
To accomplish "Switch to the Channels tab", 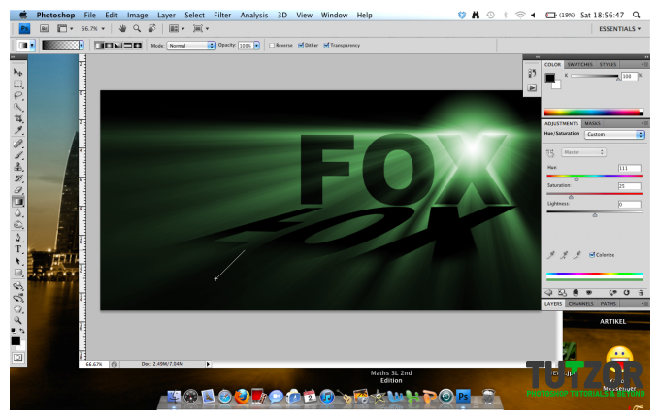I will (x=580, y=304).
